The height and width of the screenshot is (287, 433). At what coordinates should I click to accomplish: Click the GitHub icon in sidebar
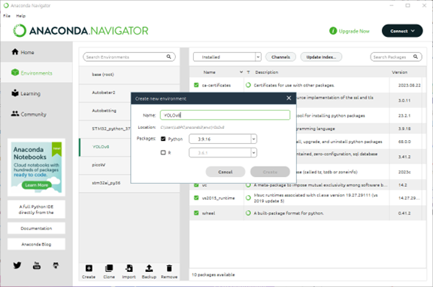click(x=56, y=265)
